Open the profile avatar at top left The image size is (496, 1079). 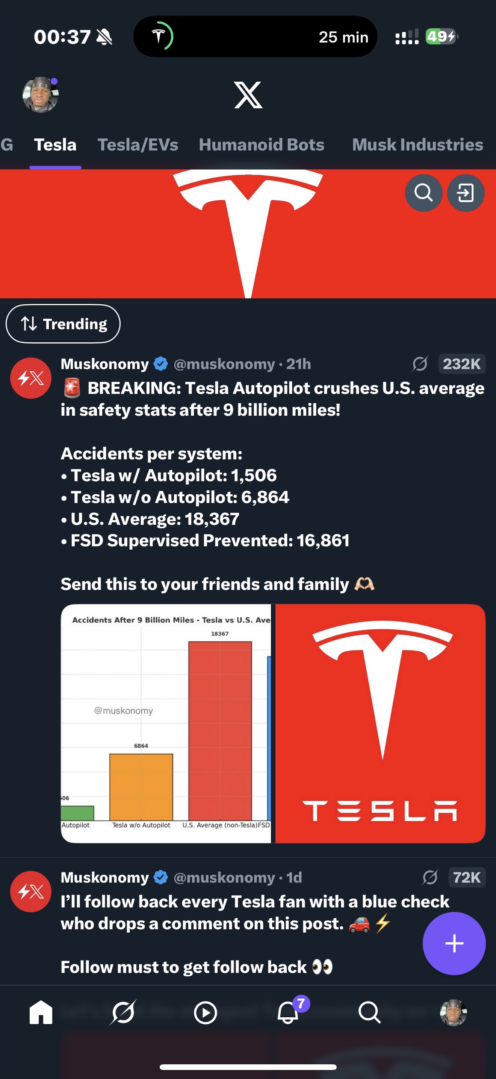[x=40, y=95]
